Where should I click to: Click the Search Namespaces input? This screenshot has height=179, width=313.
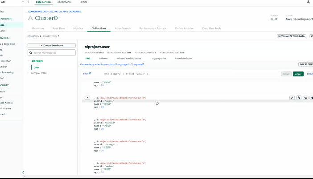click(52, 53)
